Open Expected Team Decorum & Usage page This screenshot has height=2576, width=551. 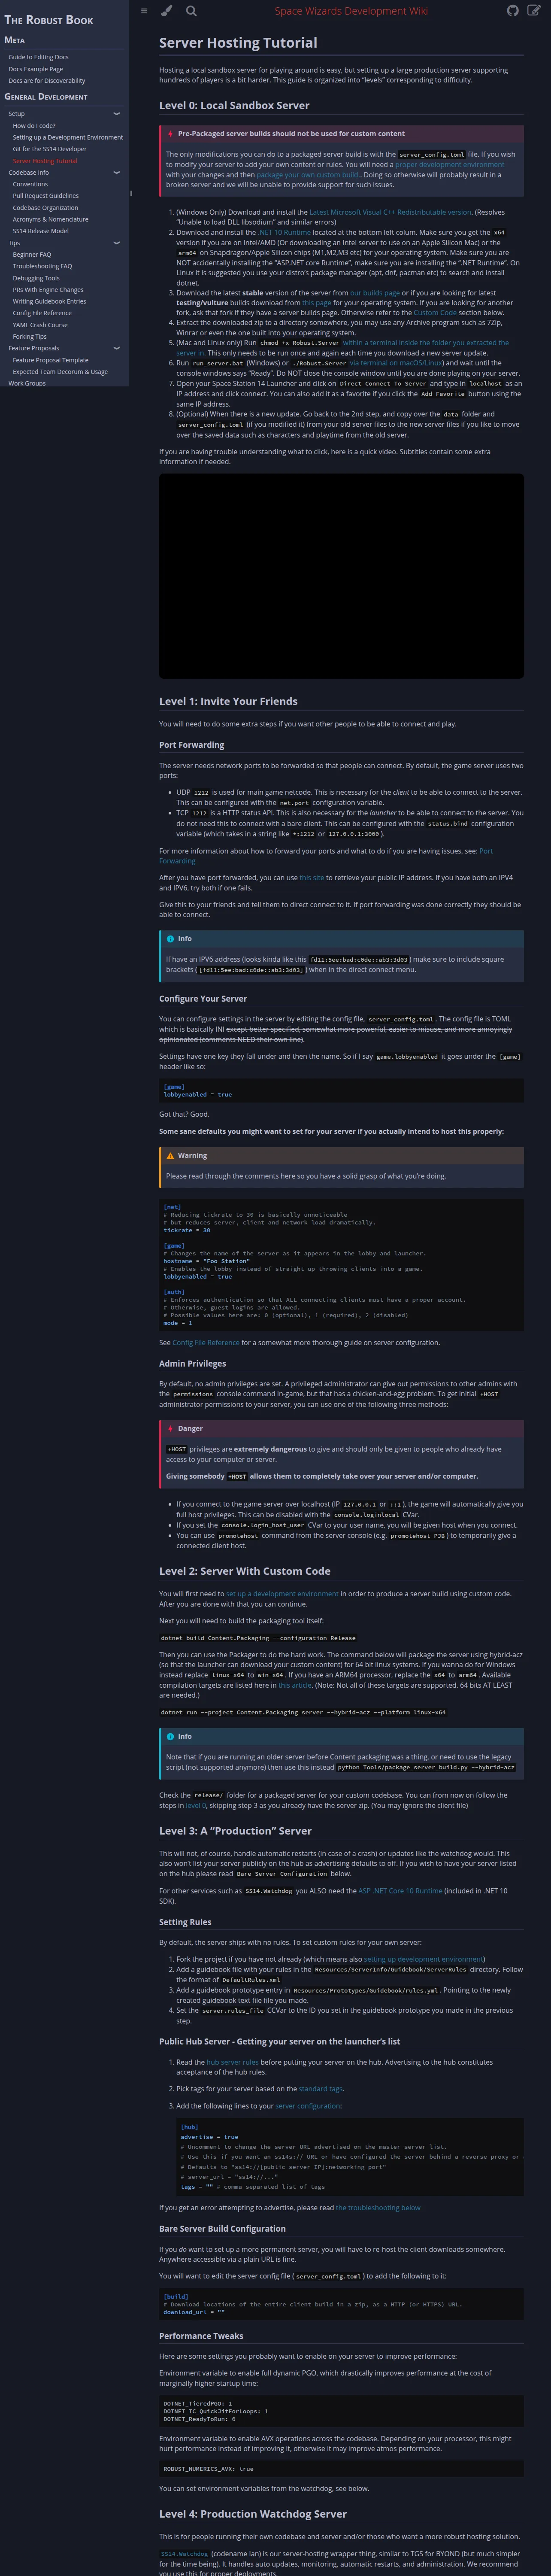(60, 372)
